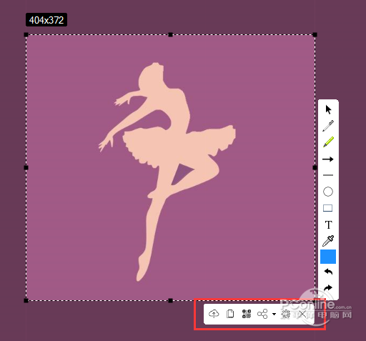The image size is (366, 341).
Task: Open the blue color swatch
Action: click(x=328, y=257)
